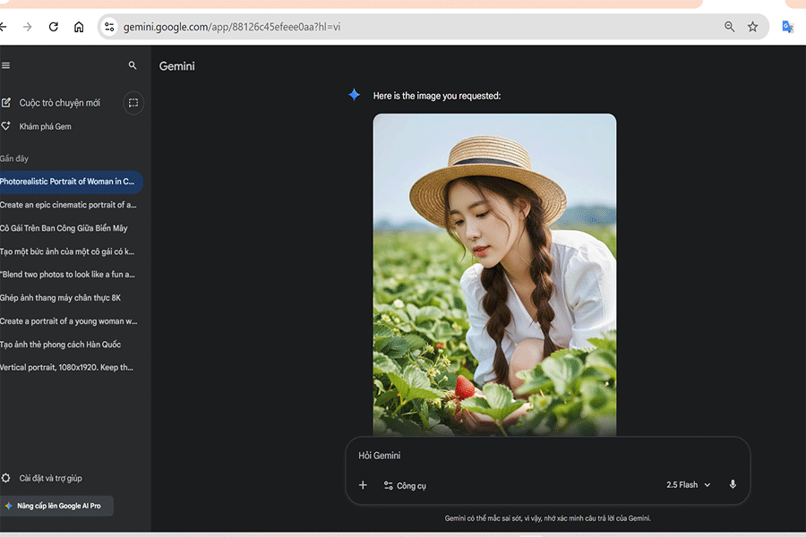Click Nâng cấp lên Google AI Pro
This screenshot has width=806, height=537.
[x=57, y=506]
